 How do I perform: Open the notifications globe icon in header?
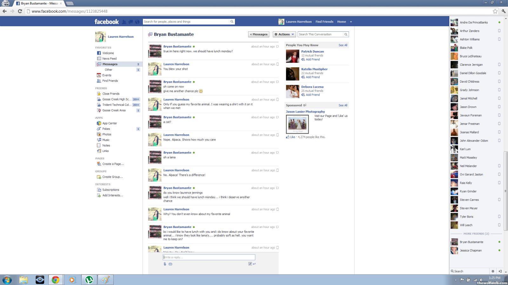[137, 22]
